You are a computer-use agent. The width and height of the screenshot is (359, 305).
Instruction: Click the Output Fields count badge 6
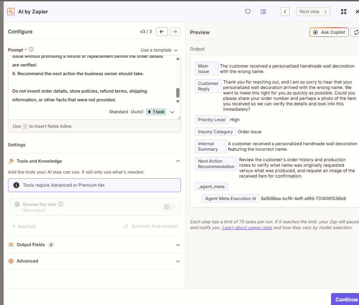point(51,245)
